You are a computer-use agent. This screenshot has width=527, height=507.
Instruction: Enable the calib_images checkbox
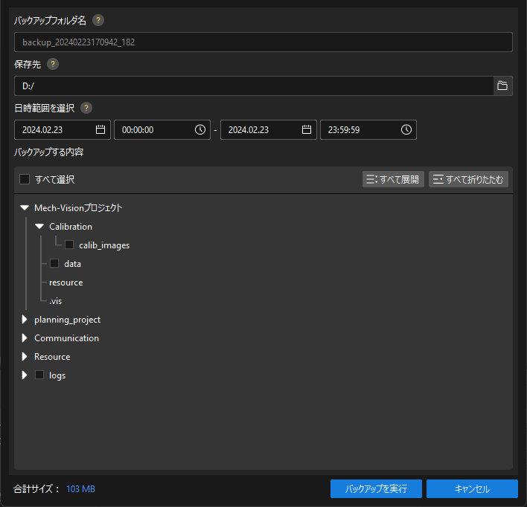(x=69, y=245)
